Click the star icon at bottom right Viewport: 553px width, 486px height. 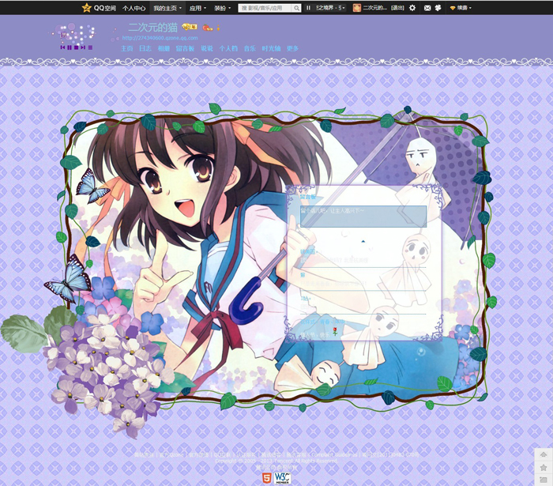tap(543, 468)
